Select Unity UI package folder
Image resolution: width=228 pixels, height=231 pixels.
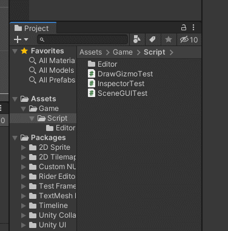[47, 225]
